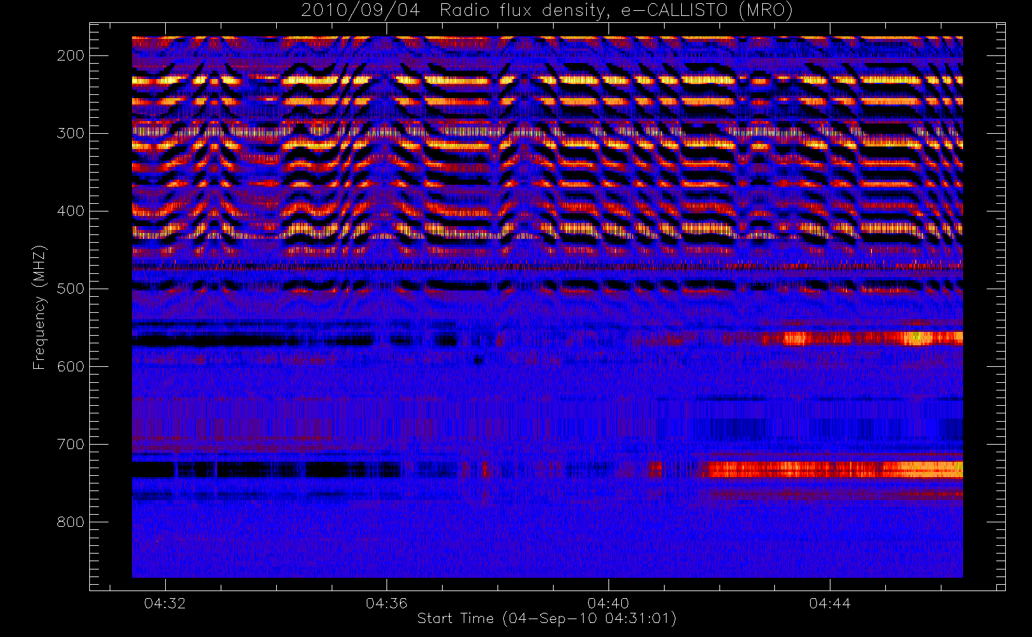Select the 400 frequency tick label

(71, 211)
